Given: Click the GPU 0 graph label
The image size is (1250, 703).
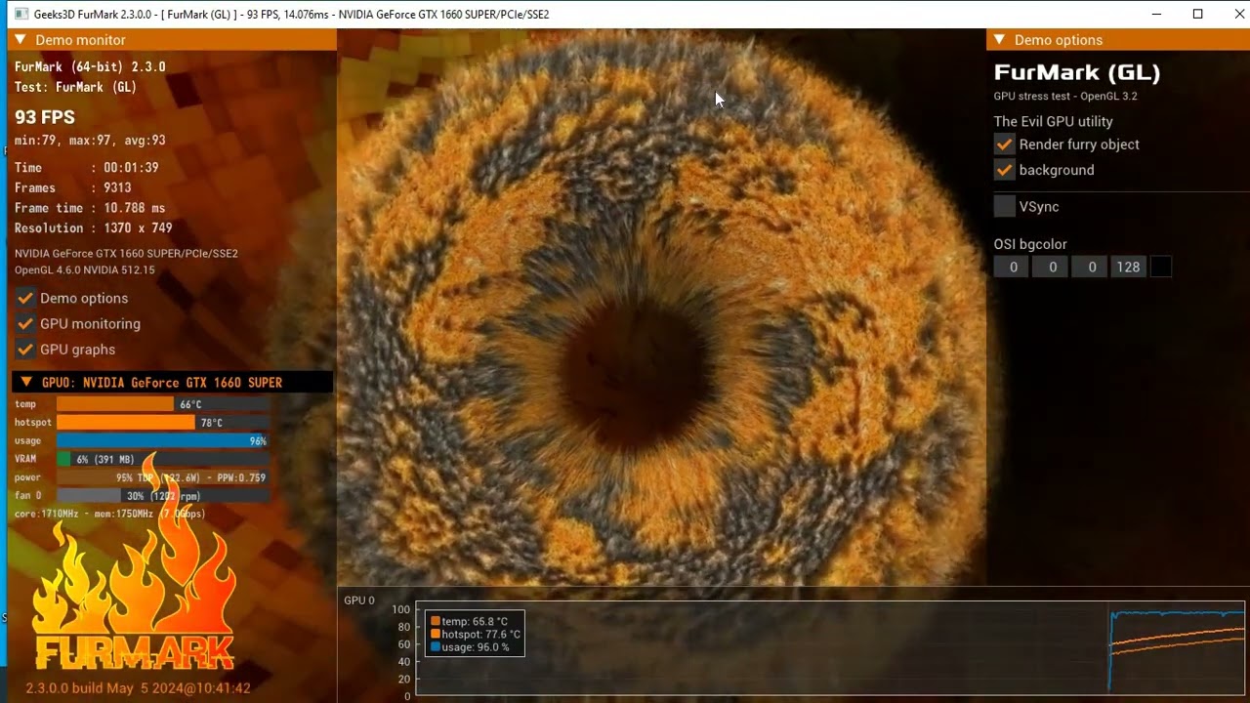Looking at the screenshot, I should 359,600.
